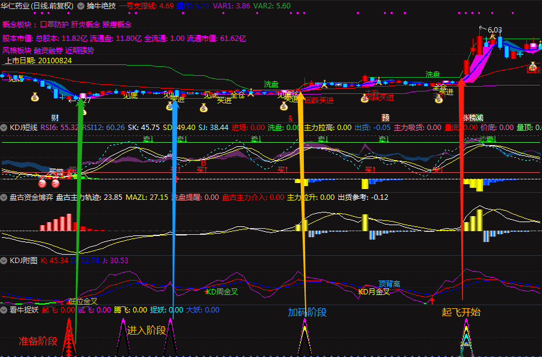Expand the KDJ附图 indicator dropdown
542x357 pixels.
(4, 261)
